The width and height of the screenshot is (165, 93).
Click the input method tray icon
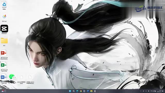click(148, 91)
